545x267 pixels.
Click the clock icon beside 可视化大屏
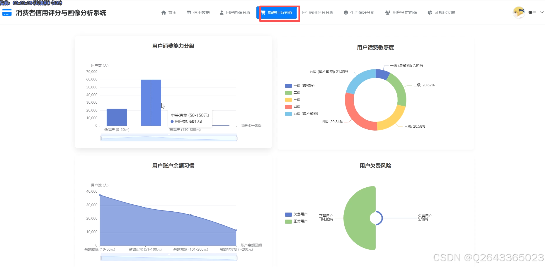click(x=430, y=13)
